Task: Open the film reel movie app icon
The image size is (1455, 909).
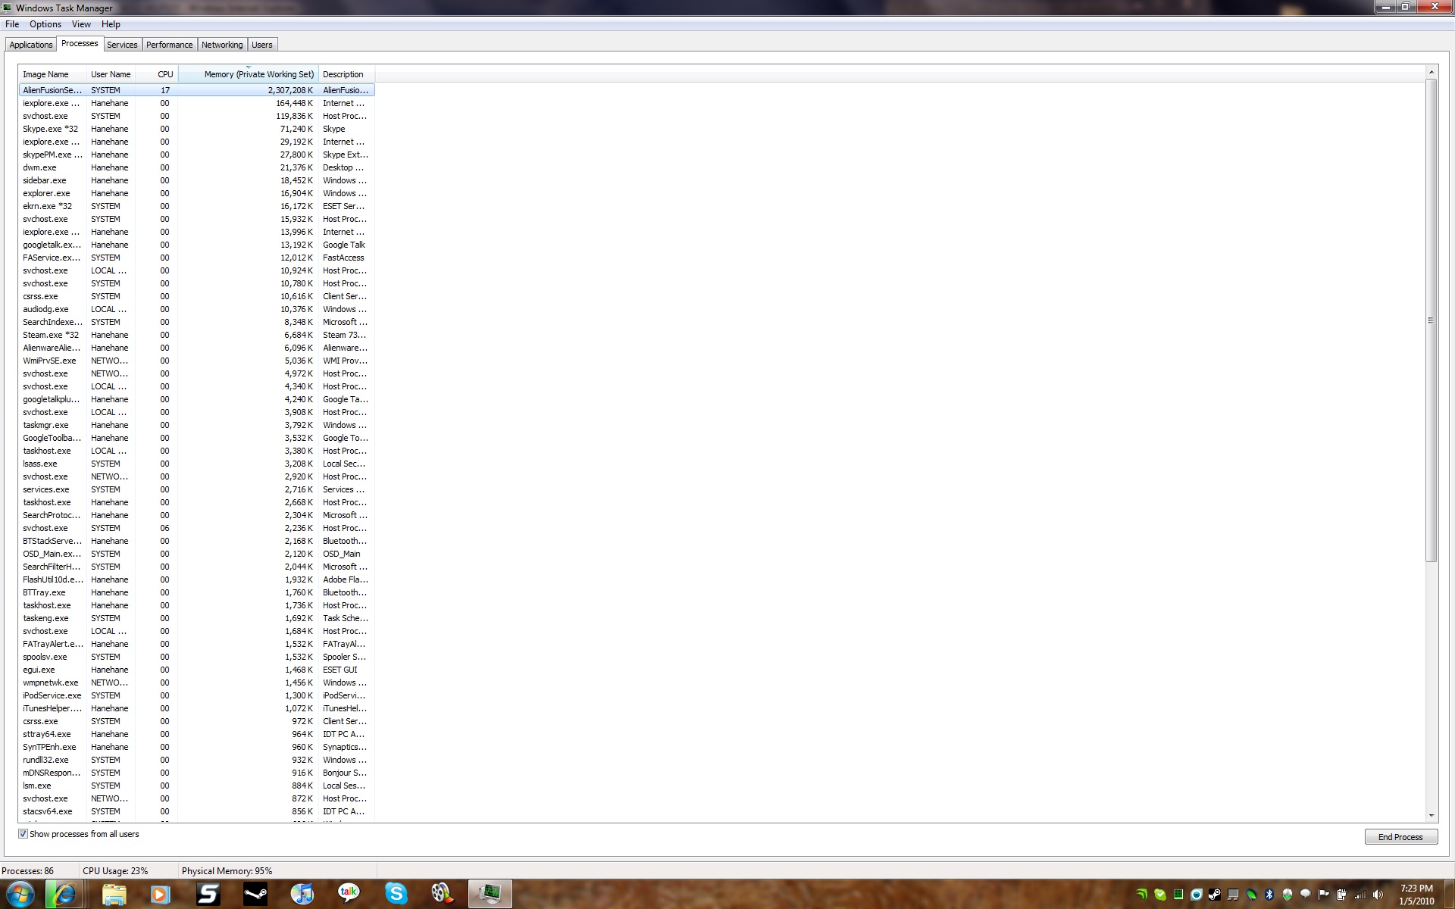Action: [x=443, y=894]
